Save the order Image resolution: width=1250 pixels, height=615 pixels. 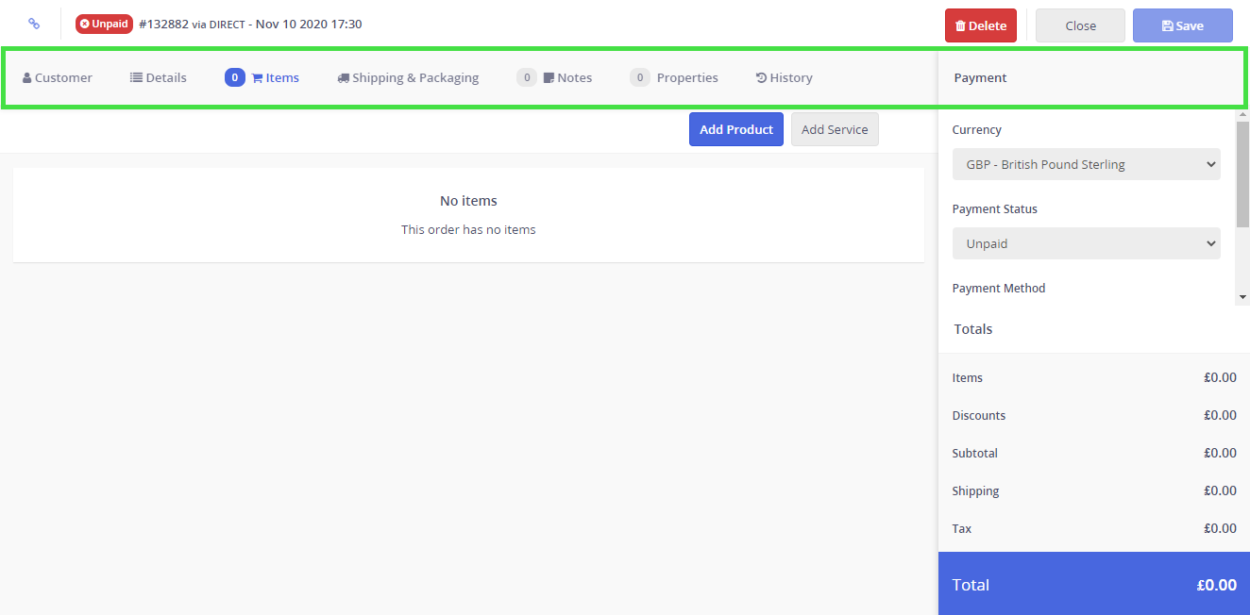pyautogui.click(x=1182, y=25)
